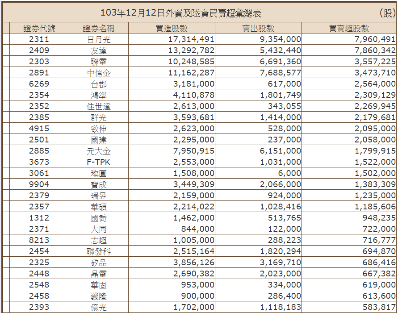The height and width of the screenshot is (313, 398).
Task: Select stock name 璨圓
Action: (x=99, y=174)
